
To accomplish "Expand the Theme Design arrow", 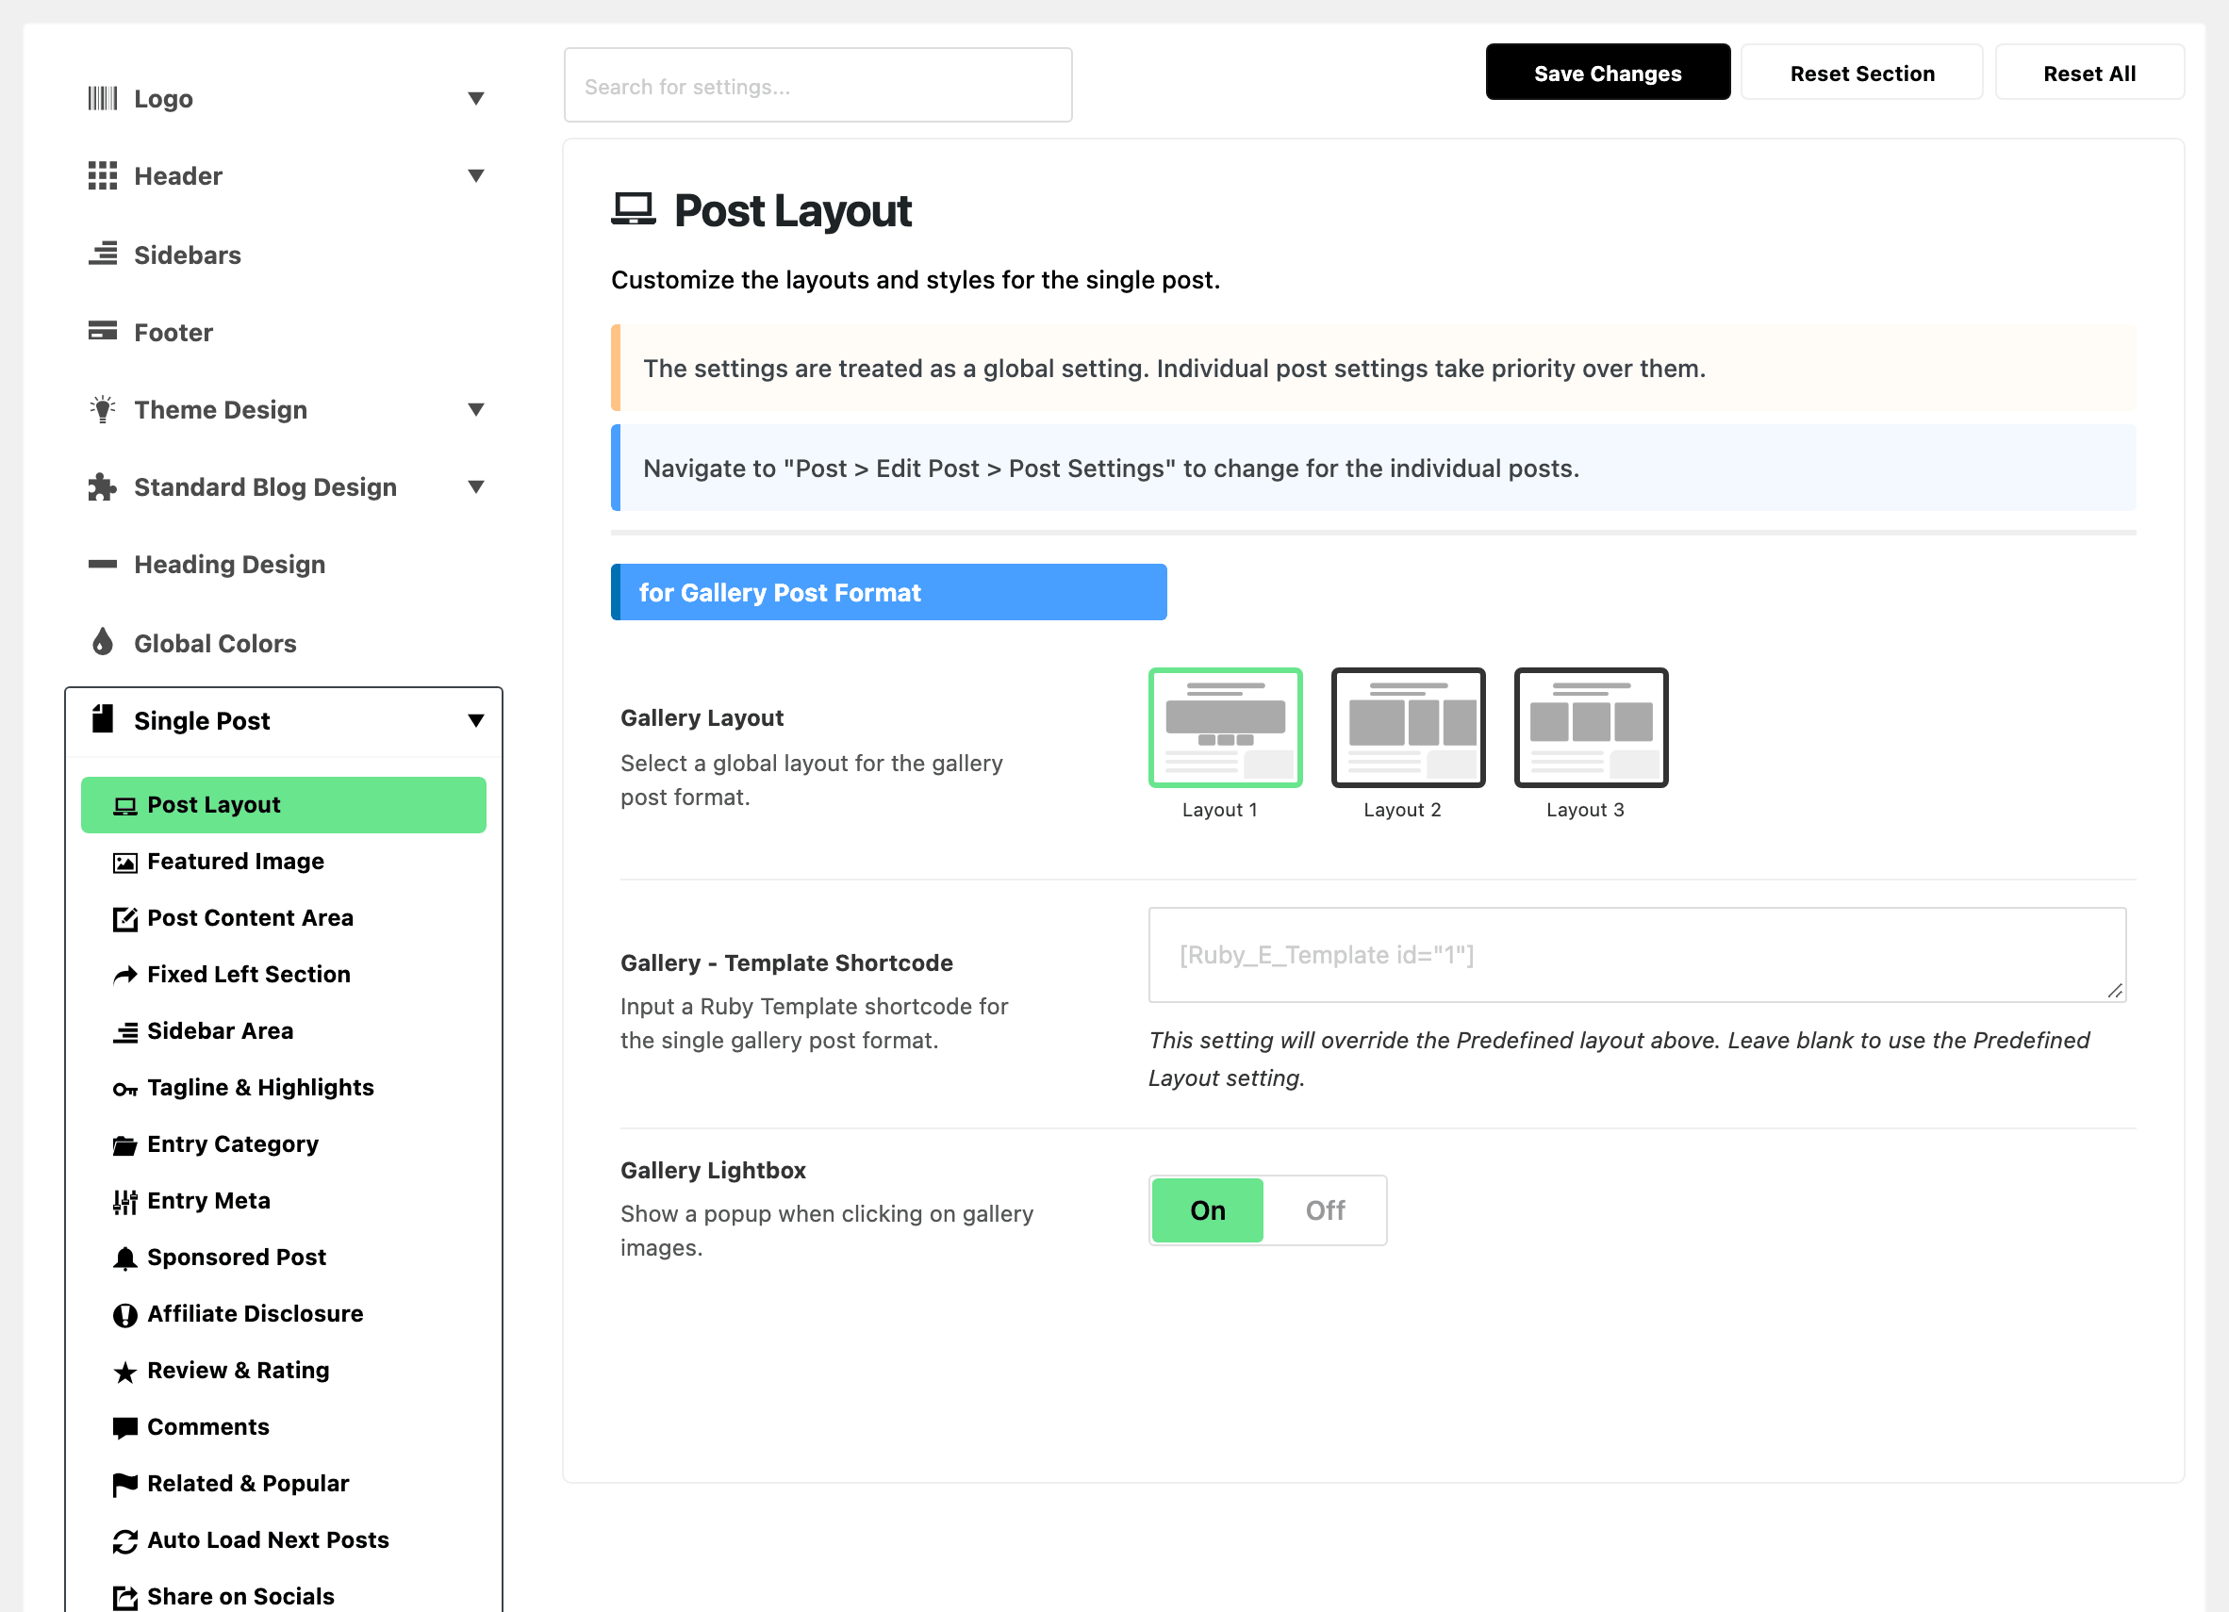I will (x=475, y=410).
